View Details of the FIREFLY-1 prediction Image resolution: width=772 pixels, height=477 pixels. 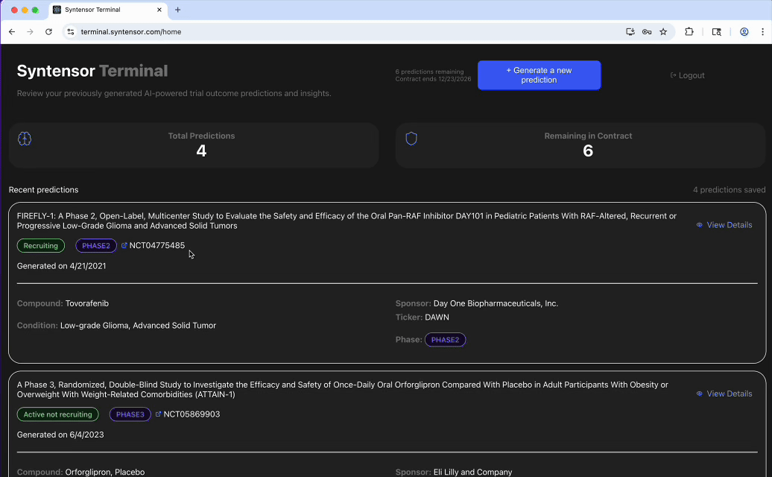coord(724,225)
